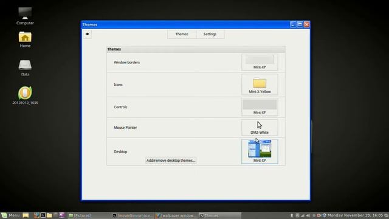The image size is (389, 219).
Task: Click the blue shield tray icon
Action: pos(325,215)
